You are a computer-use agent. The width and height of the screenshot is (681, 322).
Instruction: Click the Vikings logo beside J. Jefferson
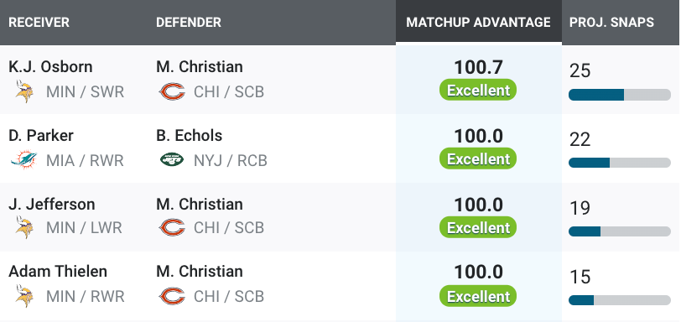pos(24,227)
